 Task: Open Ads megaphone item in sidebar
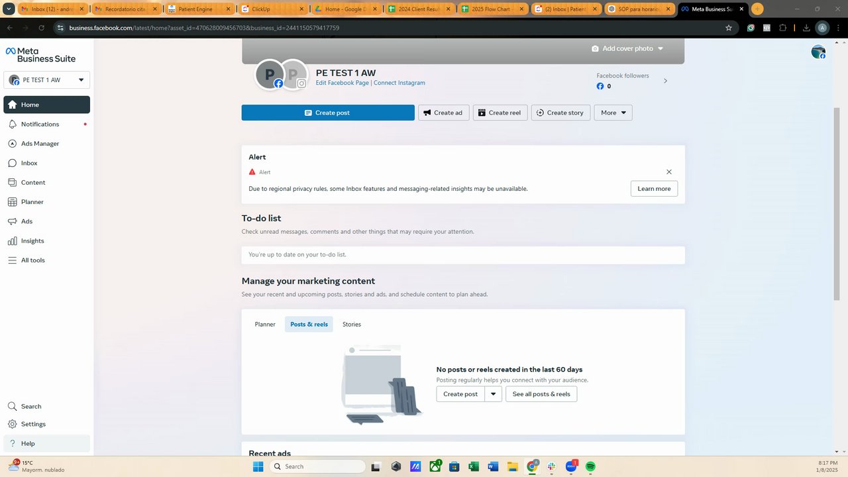46,221
